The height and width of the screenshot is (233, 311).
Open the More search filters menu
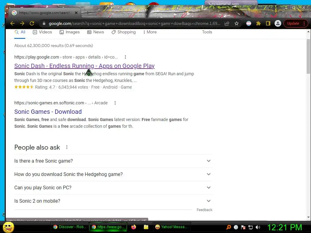pos(150,32)
